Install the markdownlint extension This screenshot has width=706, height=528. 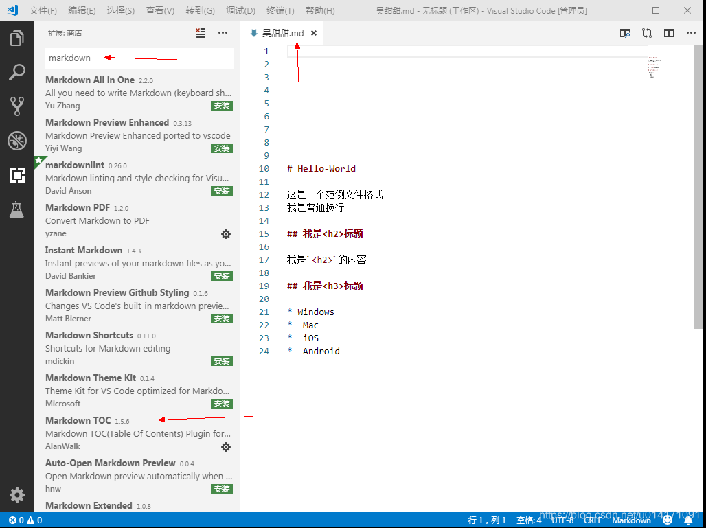222,191
